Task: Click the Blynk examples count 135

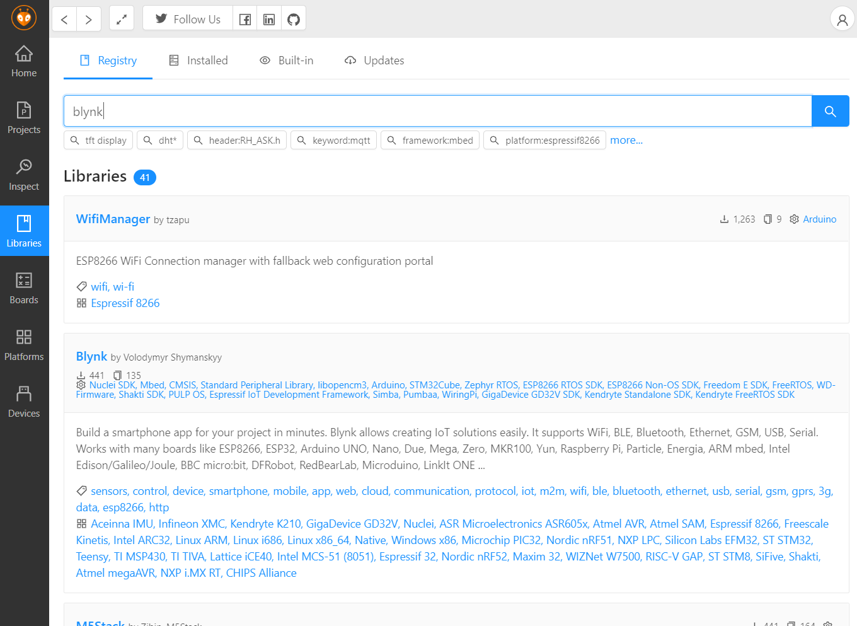Action: click(x=127, y=375)
